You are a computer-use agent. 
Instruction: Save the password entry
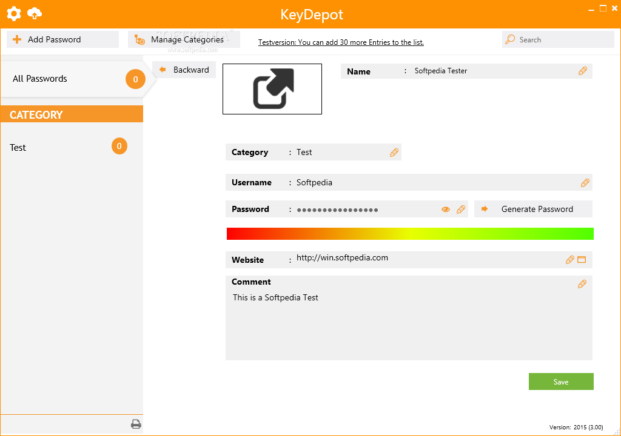pos(561,381)
